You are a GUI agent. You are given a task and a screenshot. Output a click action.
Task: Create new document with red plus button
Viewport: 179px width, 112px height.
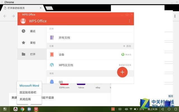[x=122, y=72]
